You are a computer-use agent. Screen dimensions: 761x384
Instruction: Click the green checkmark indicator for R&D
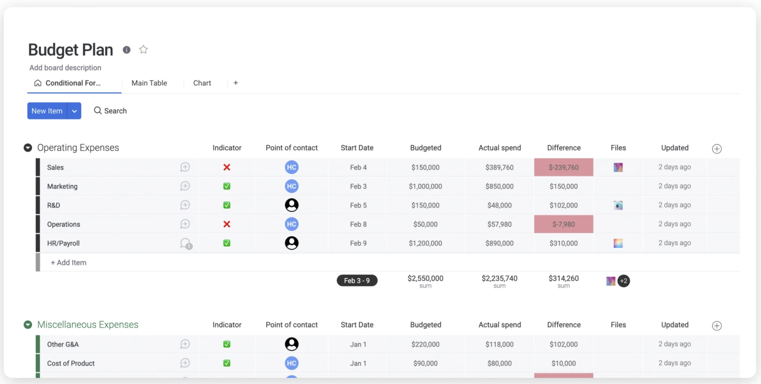pos(227,205)
